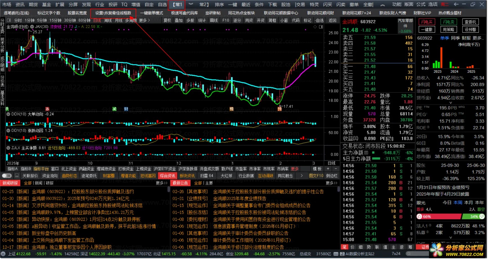Expand more tabs with the arrow after 同花概念
The width and height of the screenshot is (488, 259).
click(x=302, y=176)
